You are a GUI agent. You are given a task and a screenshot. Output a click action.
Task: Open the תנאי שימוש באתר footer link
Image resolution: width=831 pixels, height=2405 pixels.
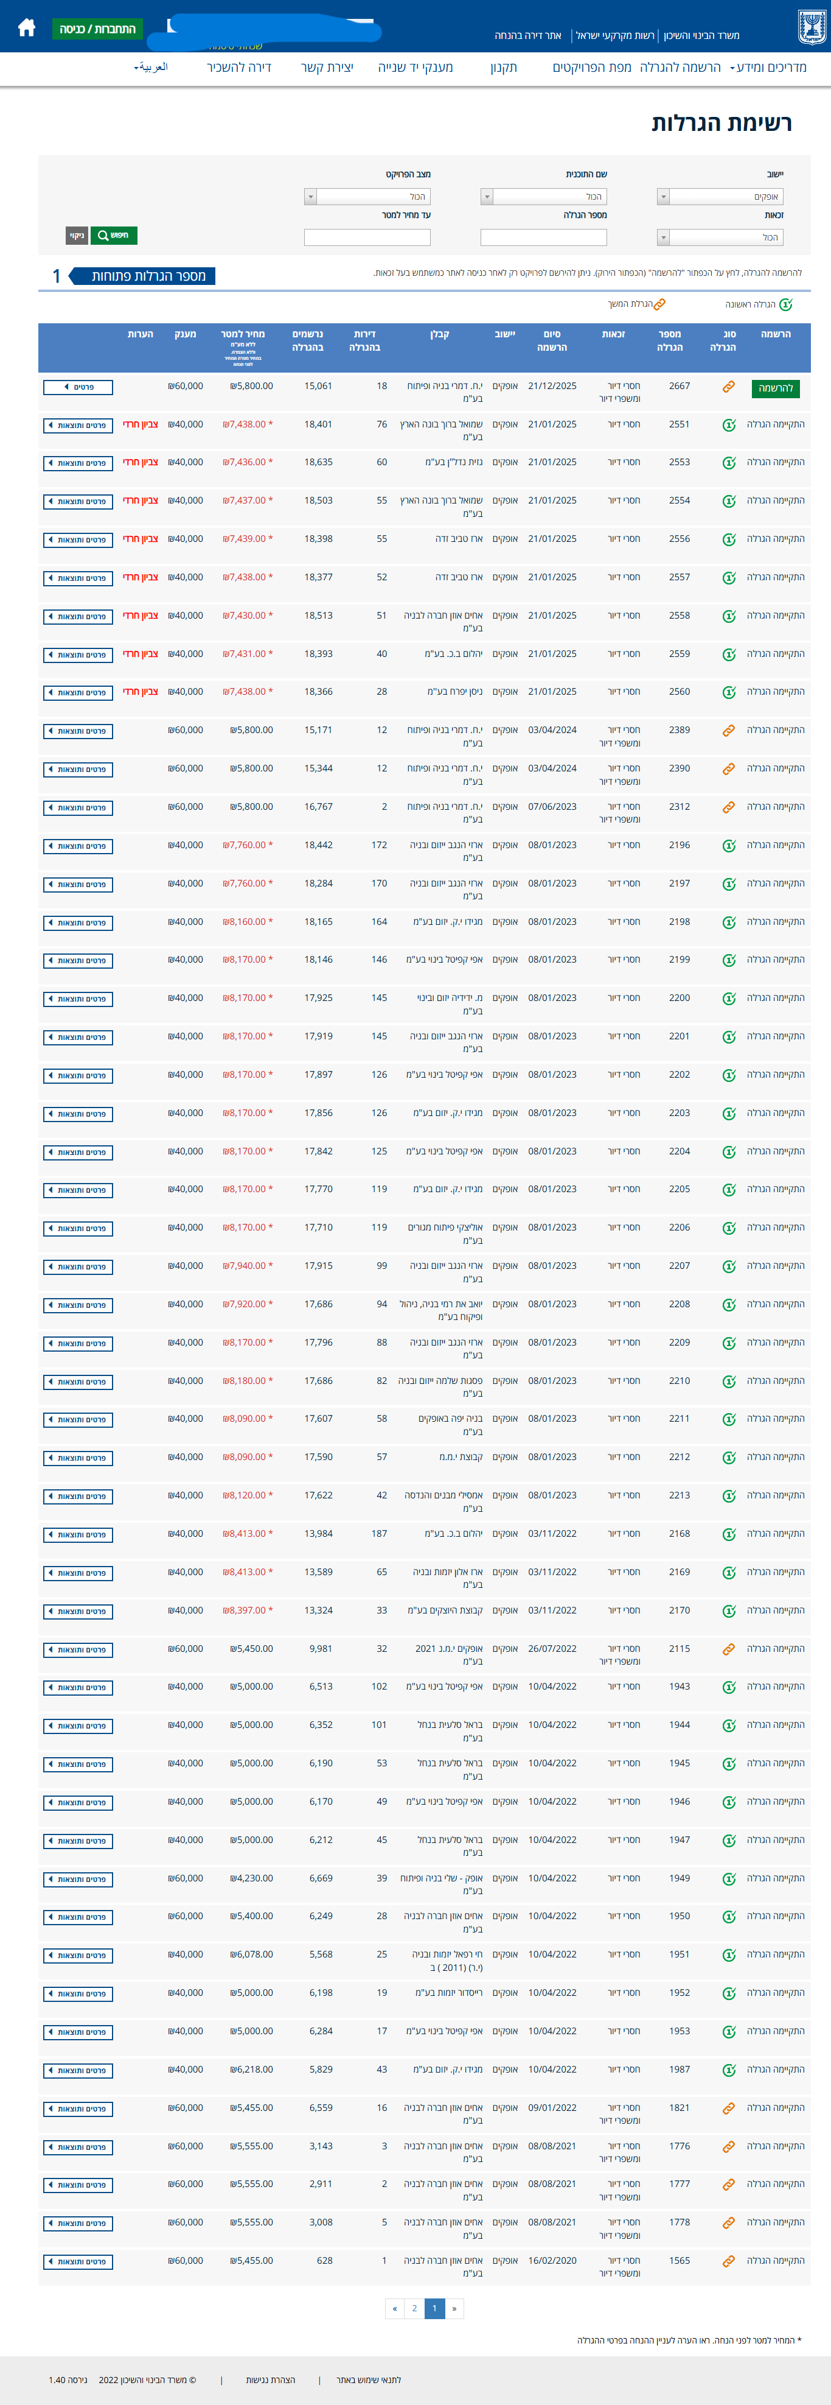[x=369, y=2380]
